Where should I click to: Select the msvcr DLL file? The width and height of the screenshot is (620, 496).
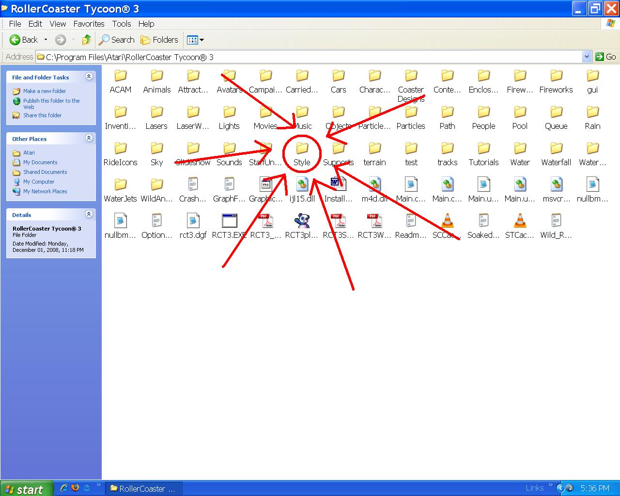click(556, 190)
